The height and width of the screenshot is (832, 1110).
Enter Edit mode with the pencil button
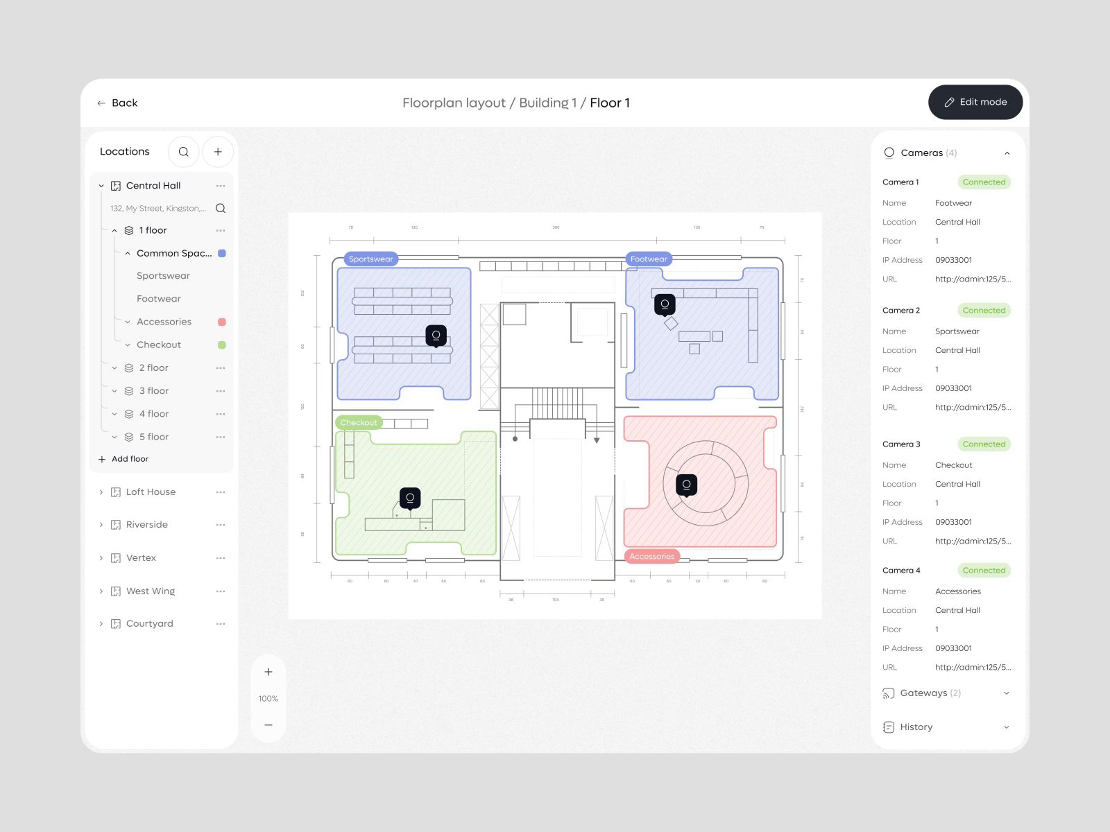(x=975, y=102)
